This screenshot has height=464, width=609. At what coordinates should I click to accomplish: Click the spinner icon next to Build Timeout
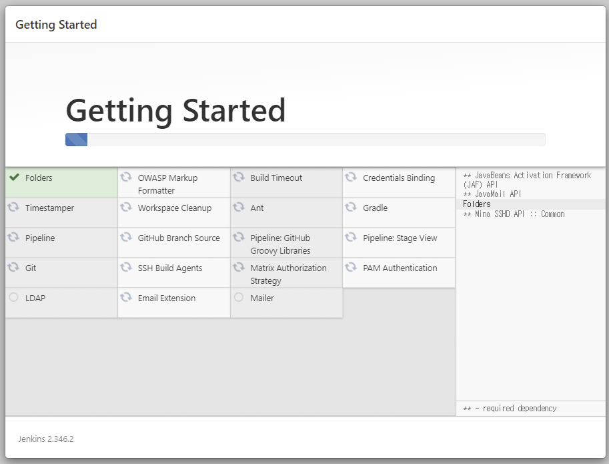(x=239, y=177)
